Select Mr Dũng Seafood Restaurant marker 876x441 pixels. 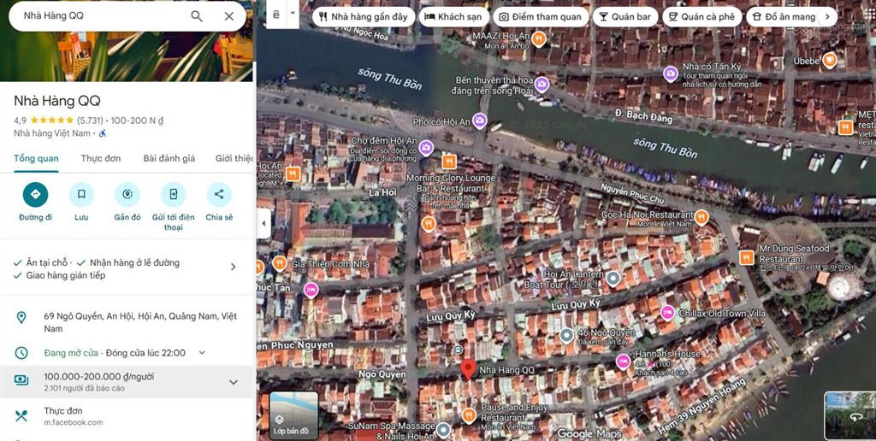746,257
